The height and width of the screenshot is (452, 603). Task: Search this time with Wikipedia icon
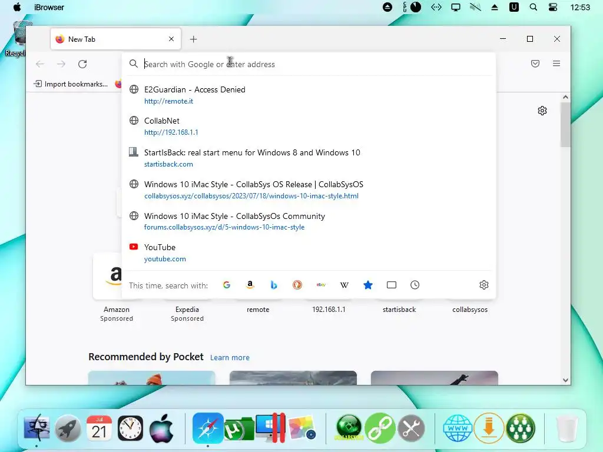coord(344,285)
